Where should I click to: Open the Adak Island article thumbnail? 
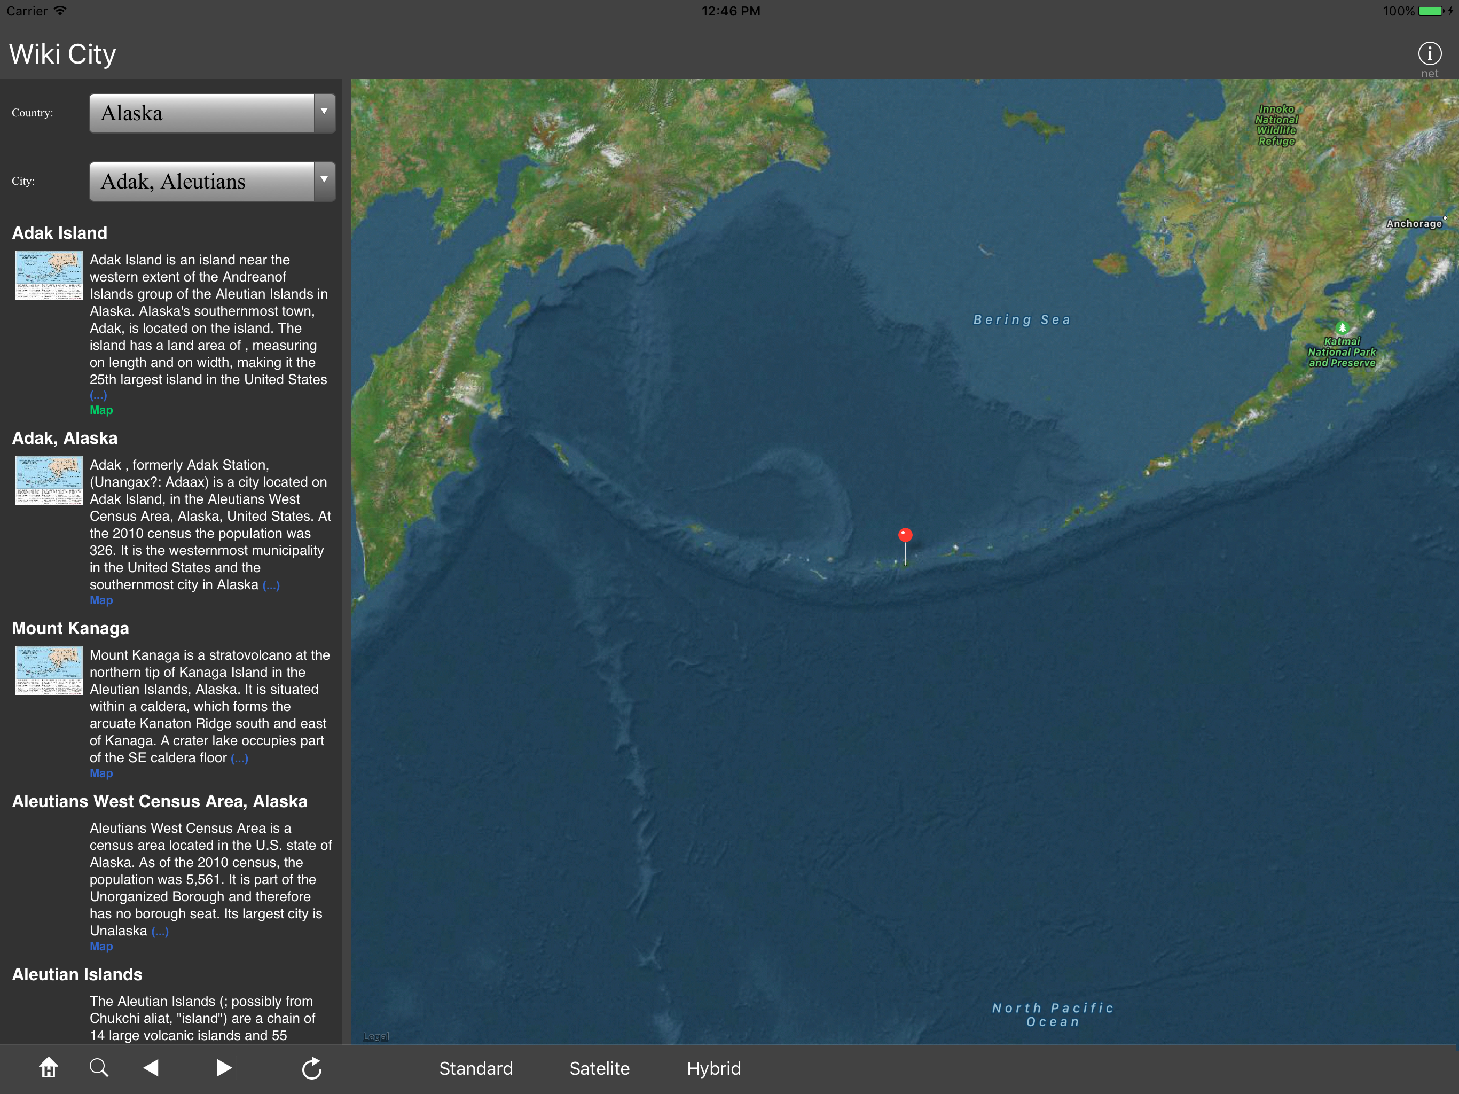(x=49, y=275)
